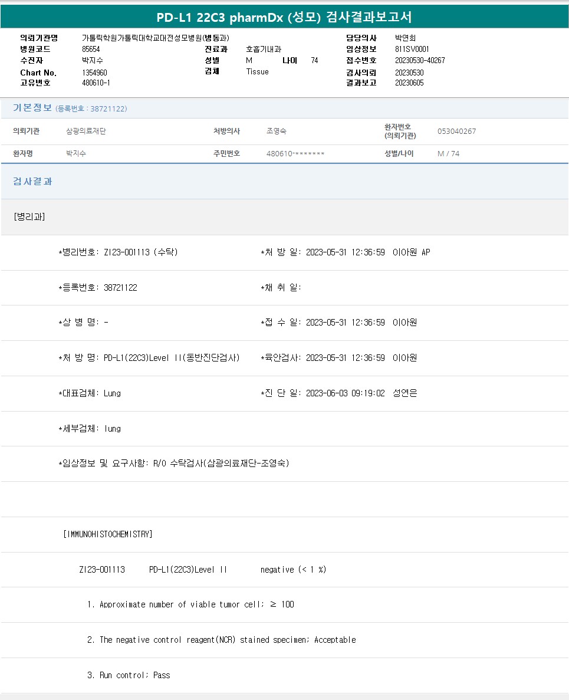Click the Chart No. value 1354960
The image size is (569, 700).
coord(94,73)
